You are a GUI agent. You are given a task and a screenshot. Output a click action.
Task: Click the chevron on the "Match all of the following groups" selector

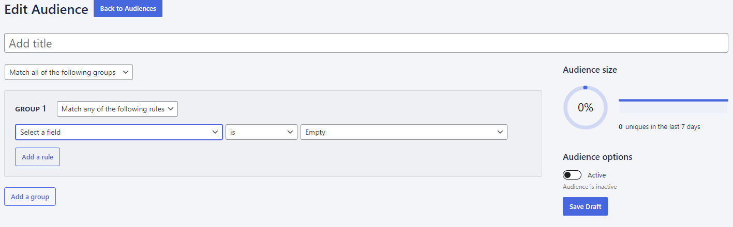pyautogui.click(x=125, y=72)
